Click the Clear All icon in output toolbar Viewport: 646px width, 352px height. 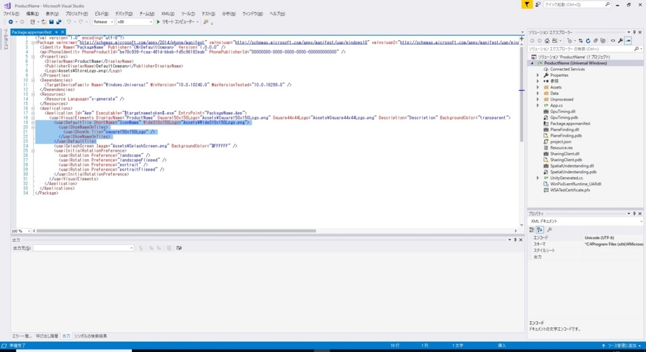click(x=169, y=248)
